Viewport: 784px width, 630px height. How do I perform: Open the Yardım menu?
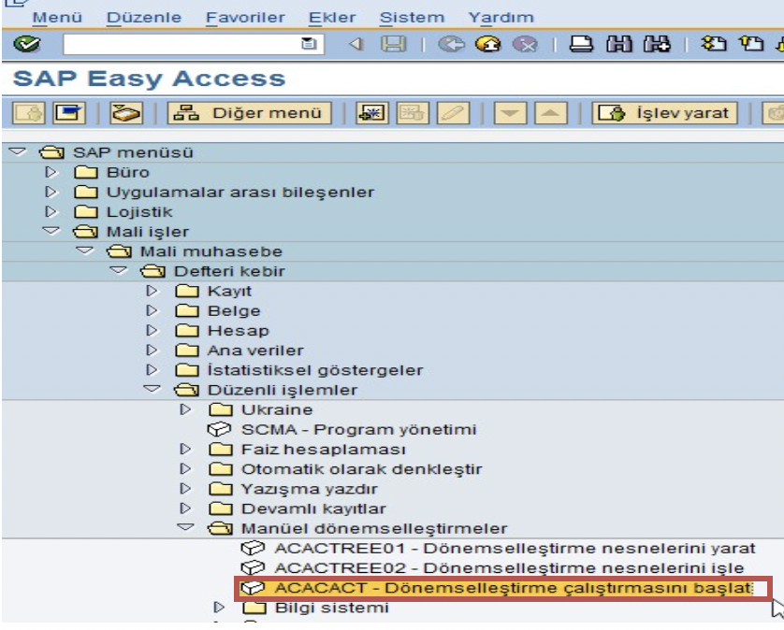[501, 18]
